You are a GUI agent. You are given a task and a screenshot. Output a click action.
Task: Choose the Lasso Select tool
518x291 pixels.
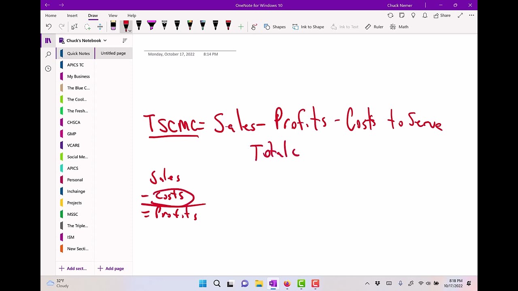click(87, 27)
